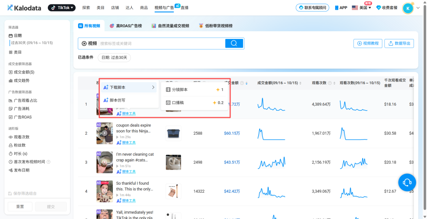Open the 首次发布视频时间 filter
The width and height of the screenshot is (427, 219).
[27, 162]
